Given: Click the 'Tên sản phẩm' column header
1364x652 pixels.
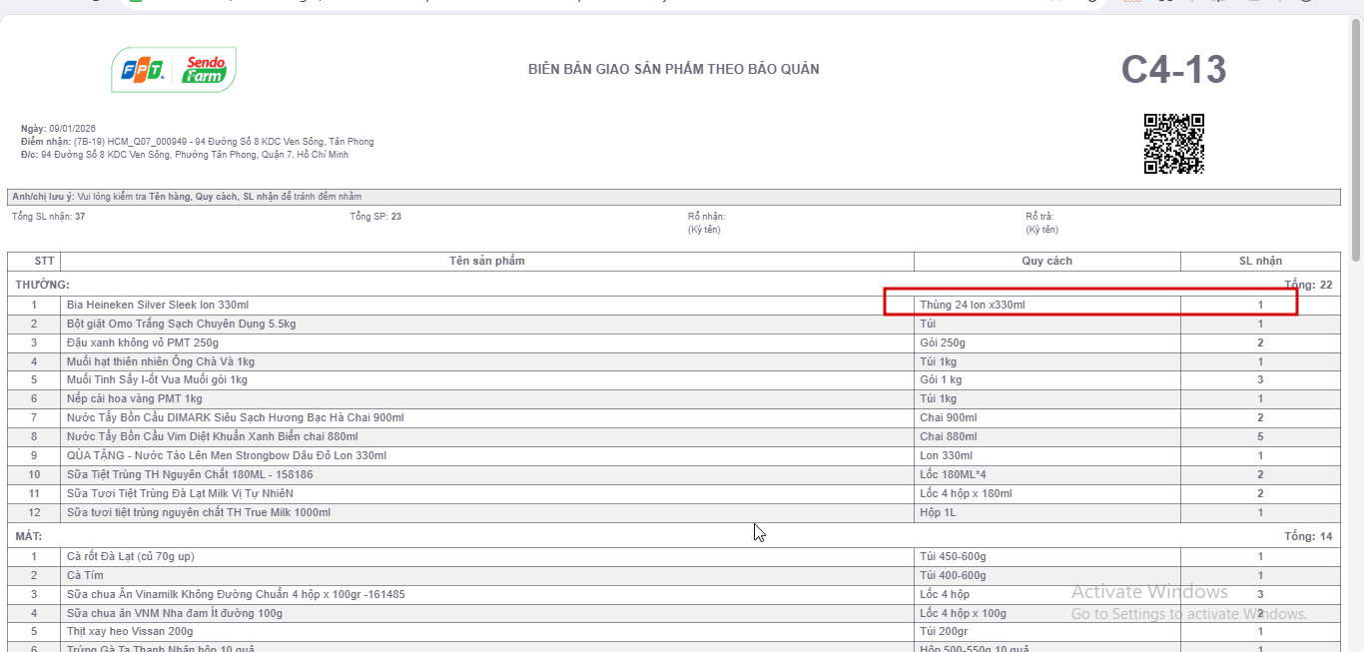Looking at the screenshot, I should 487,261.
